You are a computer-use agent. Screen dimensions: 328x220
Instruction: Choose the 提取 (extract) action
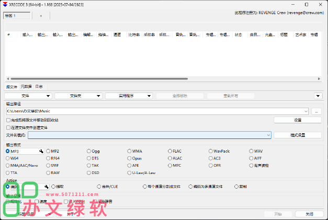58,187
